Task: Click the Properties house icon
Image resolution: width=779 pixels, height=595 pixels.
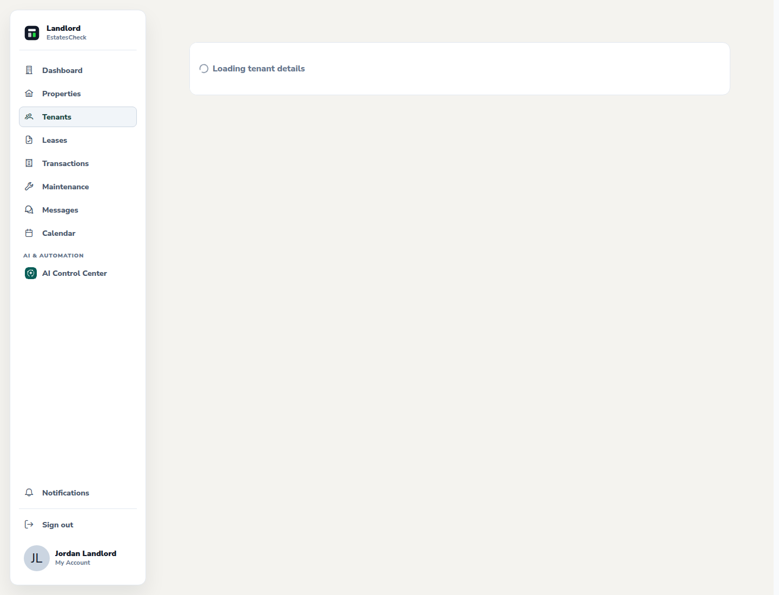Action: coord(29,94)
